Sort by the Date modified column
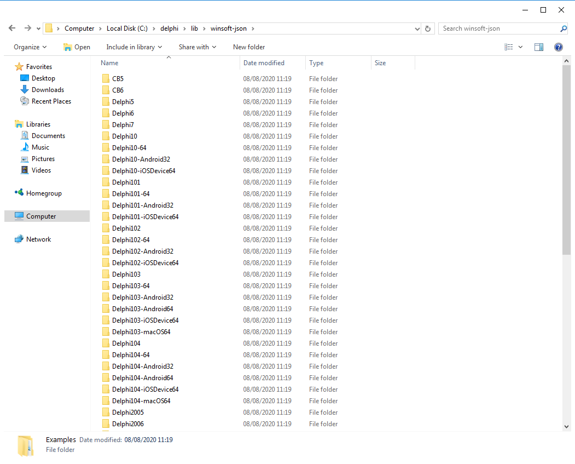575x464 pixels. [x=264, y=63]
